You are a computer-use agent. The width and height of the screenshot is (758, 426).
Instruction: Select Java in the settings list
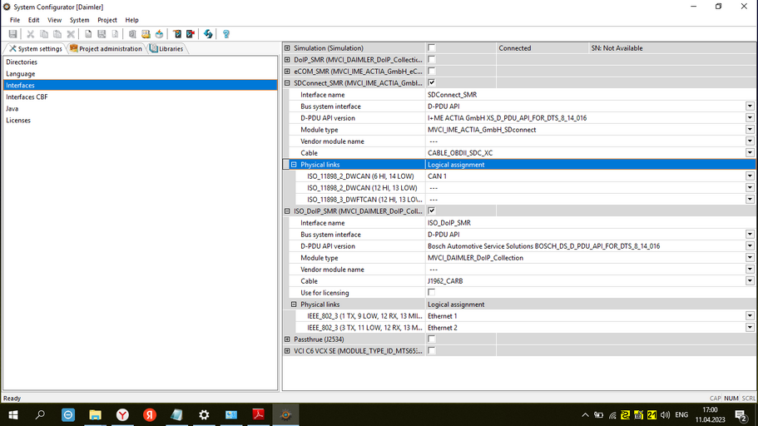pyautogui.click(x=140, y=108)
